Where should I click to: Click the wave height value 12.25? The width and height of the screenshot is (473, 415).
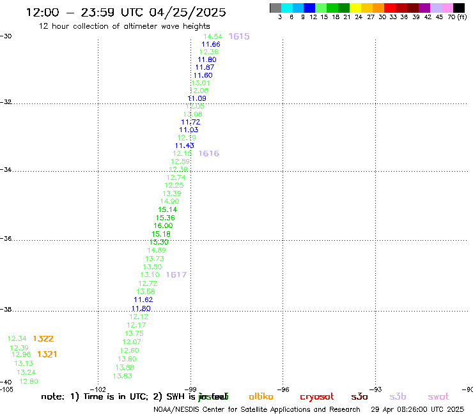coord(174,186)
